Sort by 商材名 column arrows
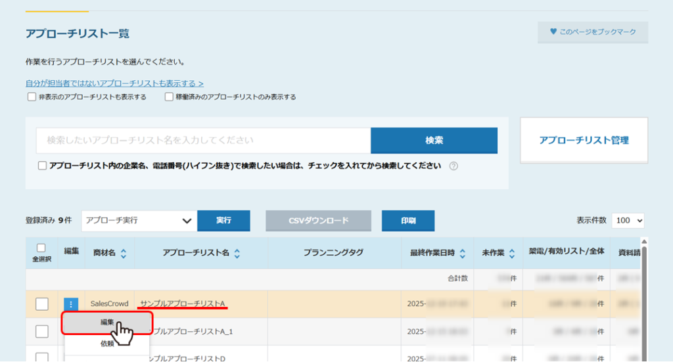673x362 pixels. click(x=124, y=254)
